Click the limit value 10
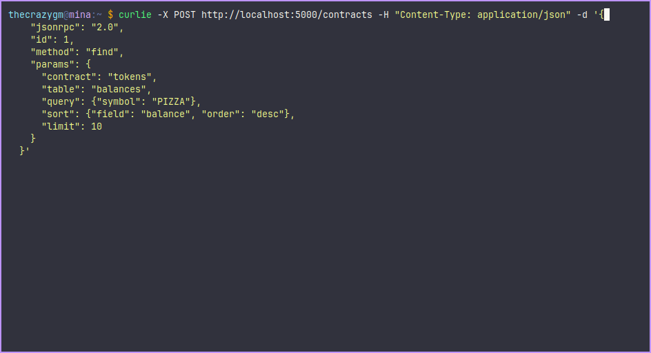Viewport: 651px width, 353px height. [96, 126]
